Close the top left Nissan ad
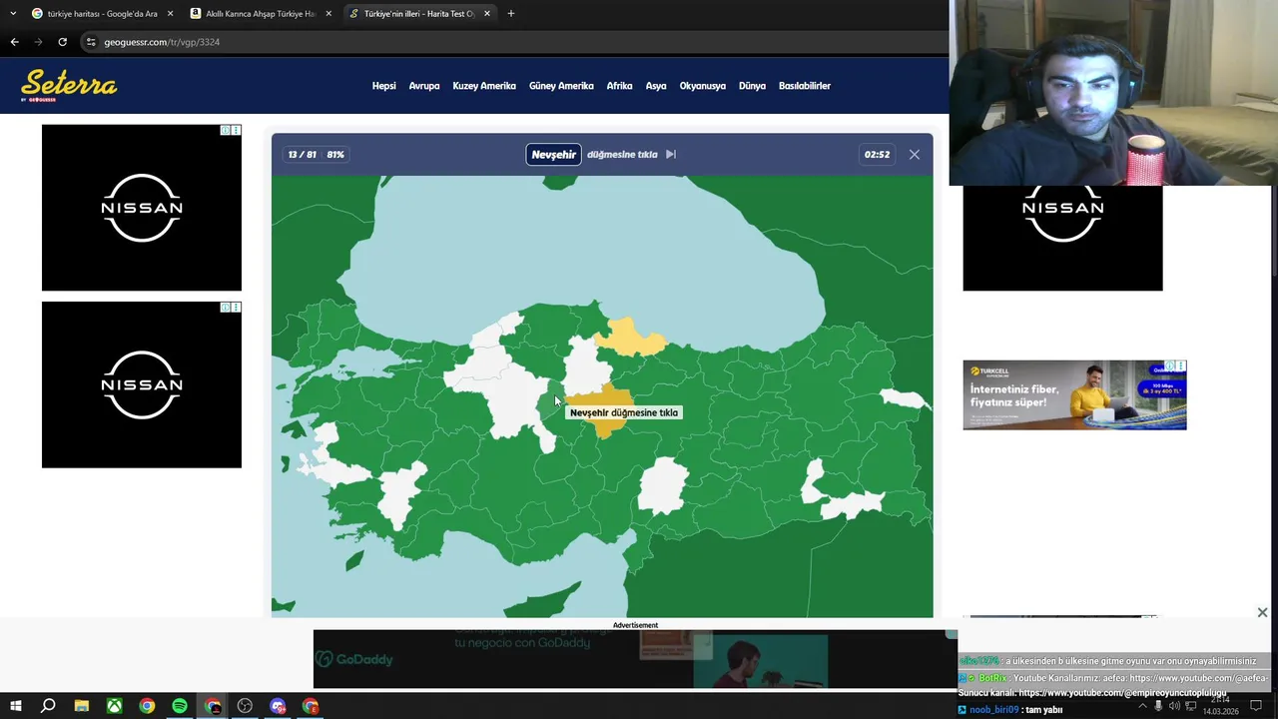The image size is (1278, 719). (236, 130)
